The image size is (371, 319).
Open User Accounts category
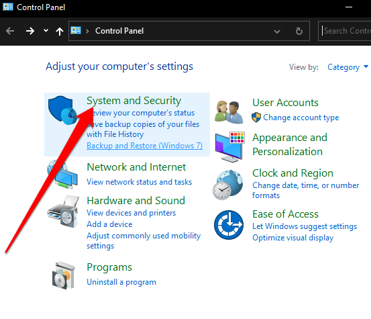coord(285,103)
